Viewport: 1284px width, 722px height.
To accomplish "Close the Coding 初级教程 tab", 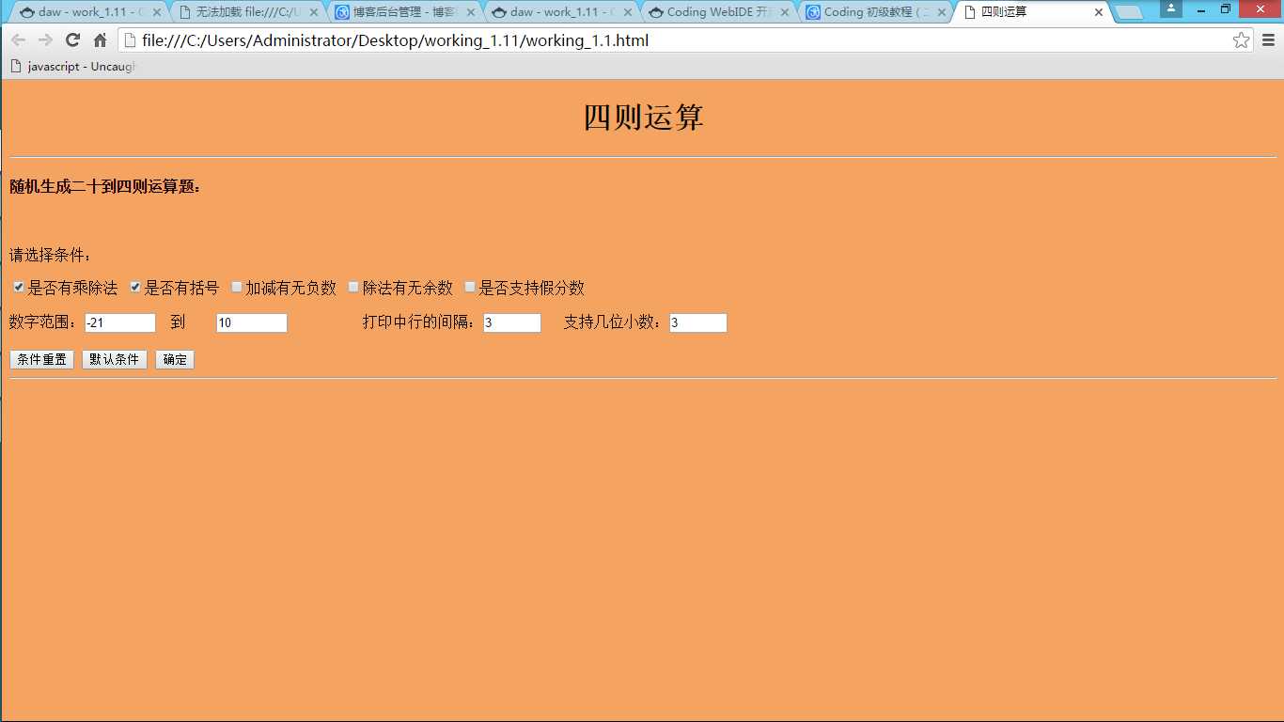I will (942, 12).
